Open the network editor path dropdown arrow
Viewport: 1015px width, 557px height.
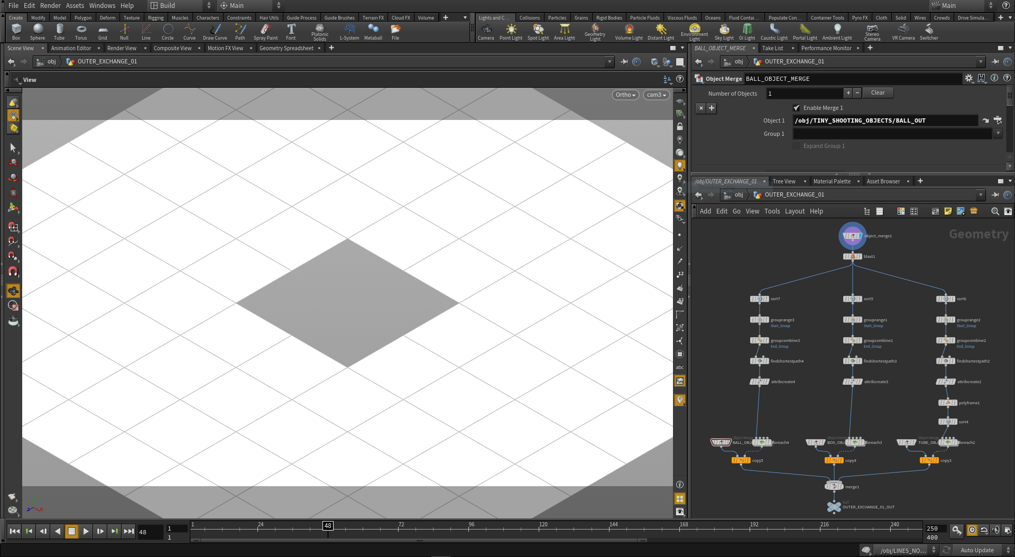(980, 195)
